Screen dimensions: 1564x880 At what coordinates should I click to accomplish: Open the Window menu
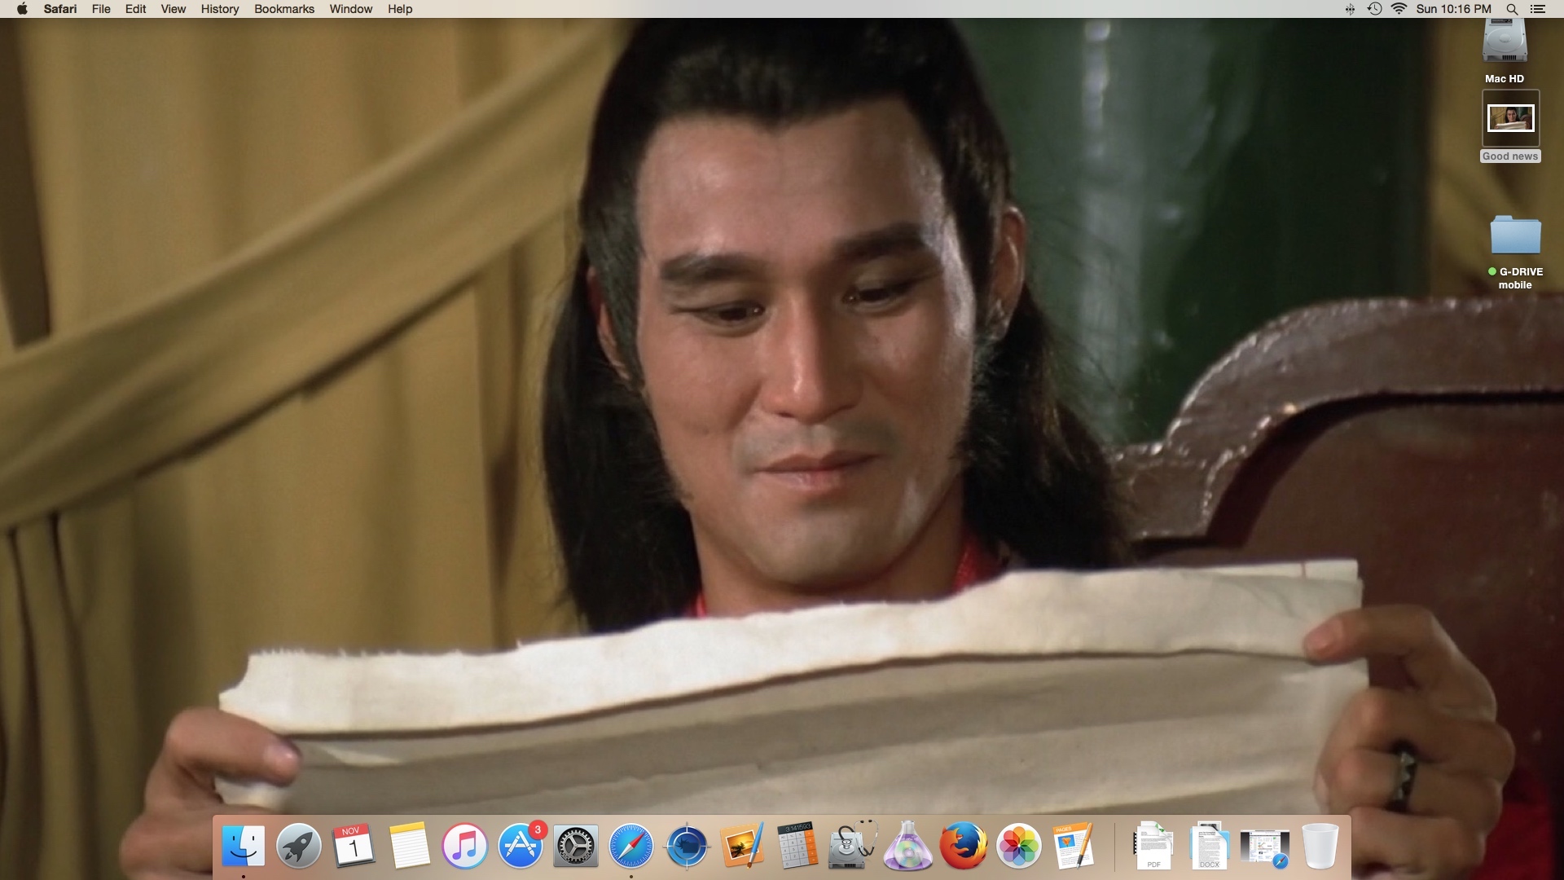[351, 9]
